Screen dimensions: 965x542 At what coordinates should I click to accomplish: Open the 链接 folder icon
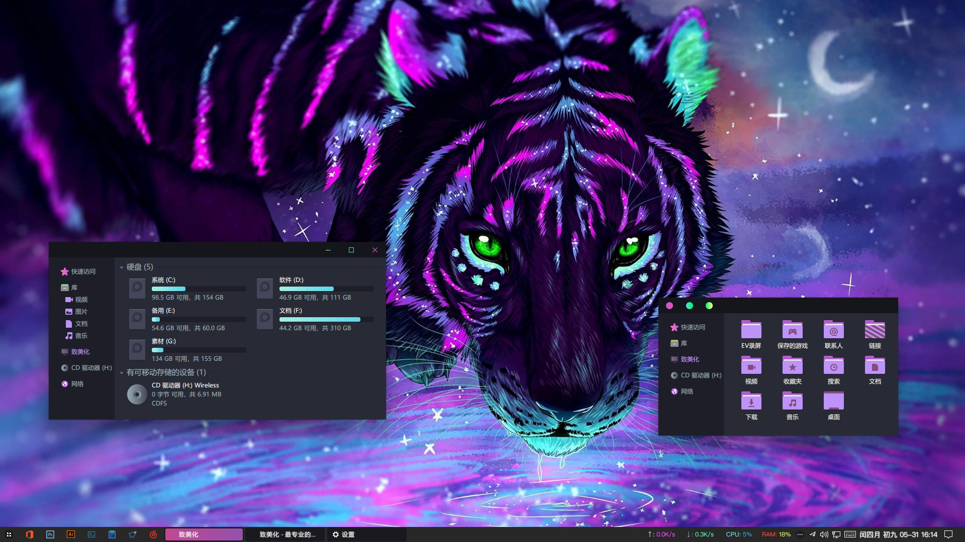875,330
